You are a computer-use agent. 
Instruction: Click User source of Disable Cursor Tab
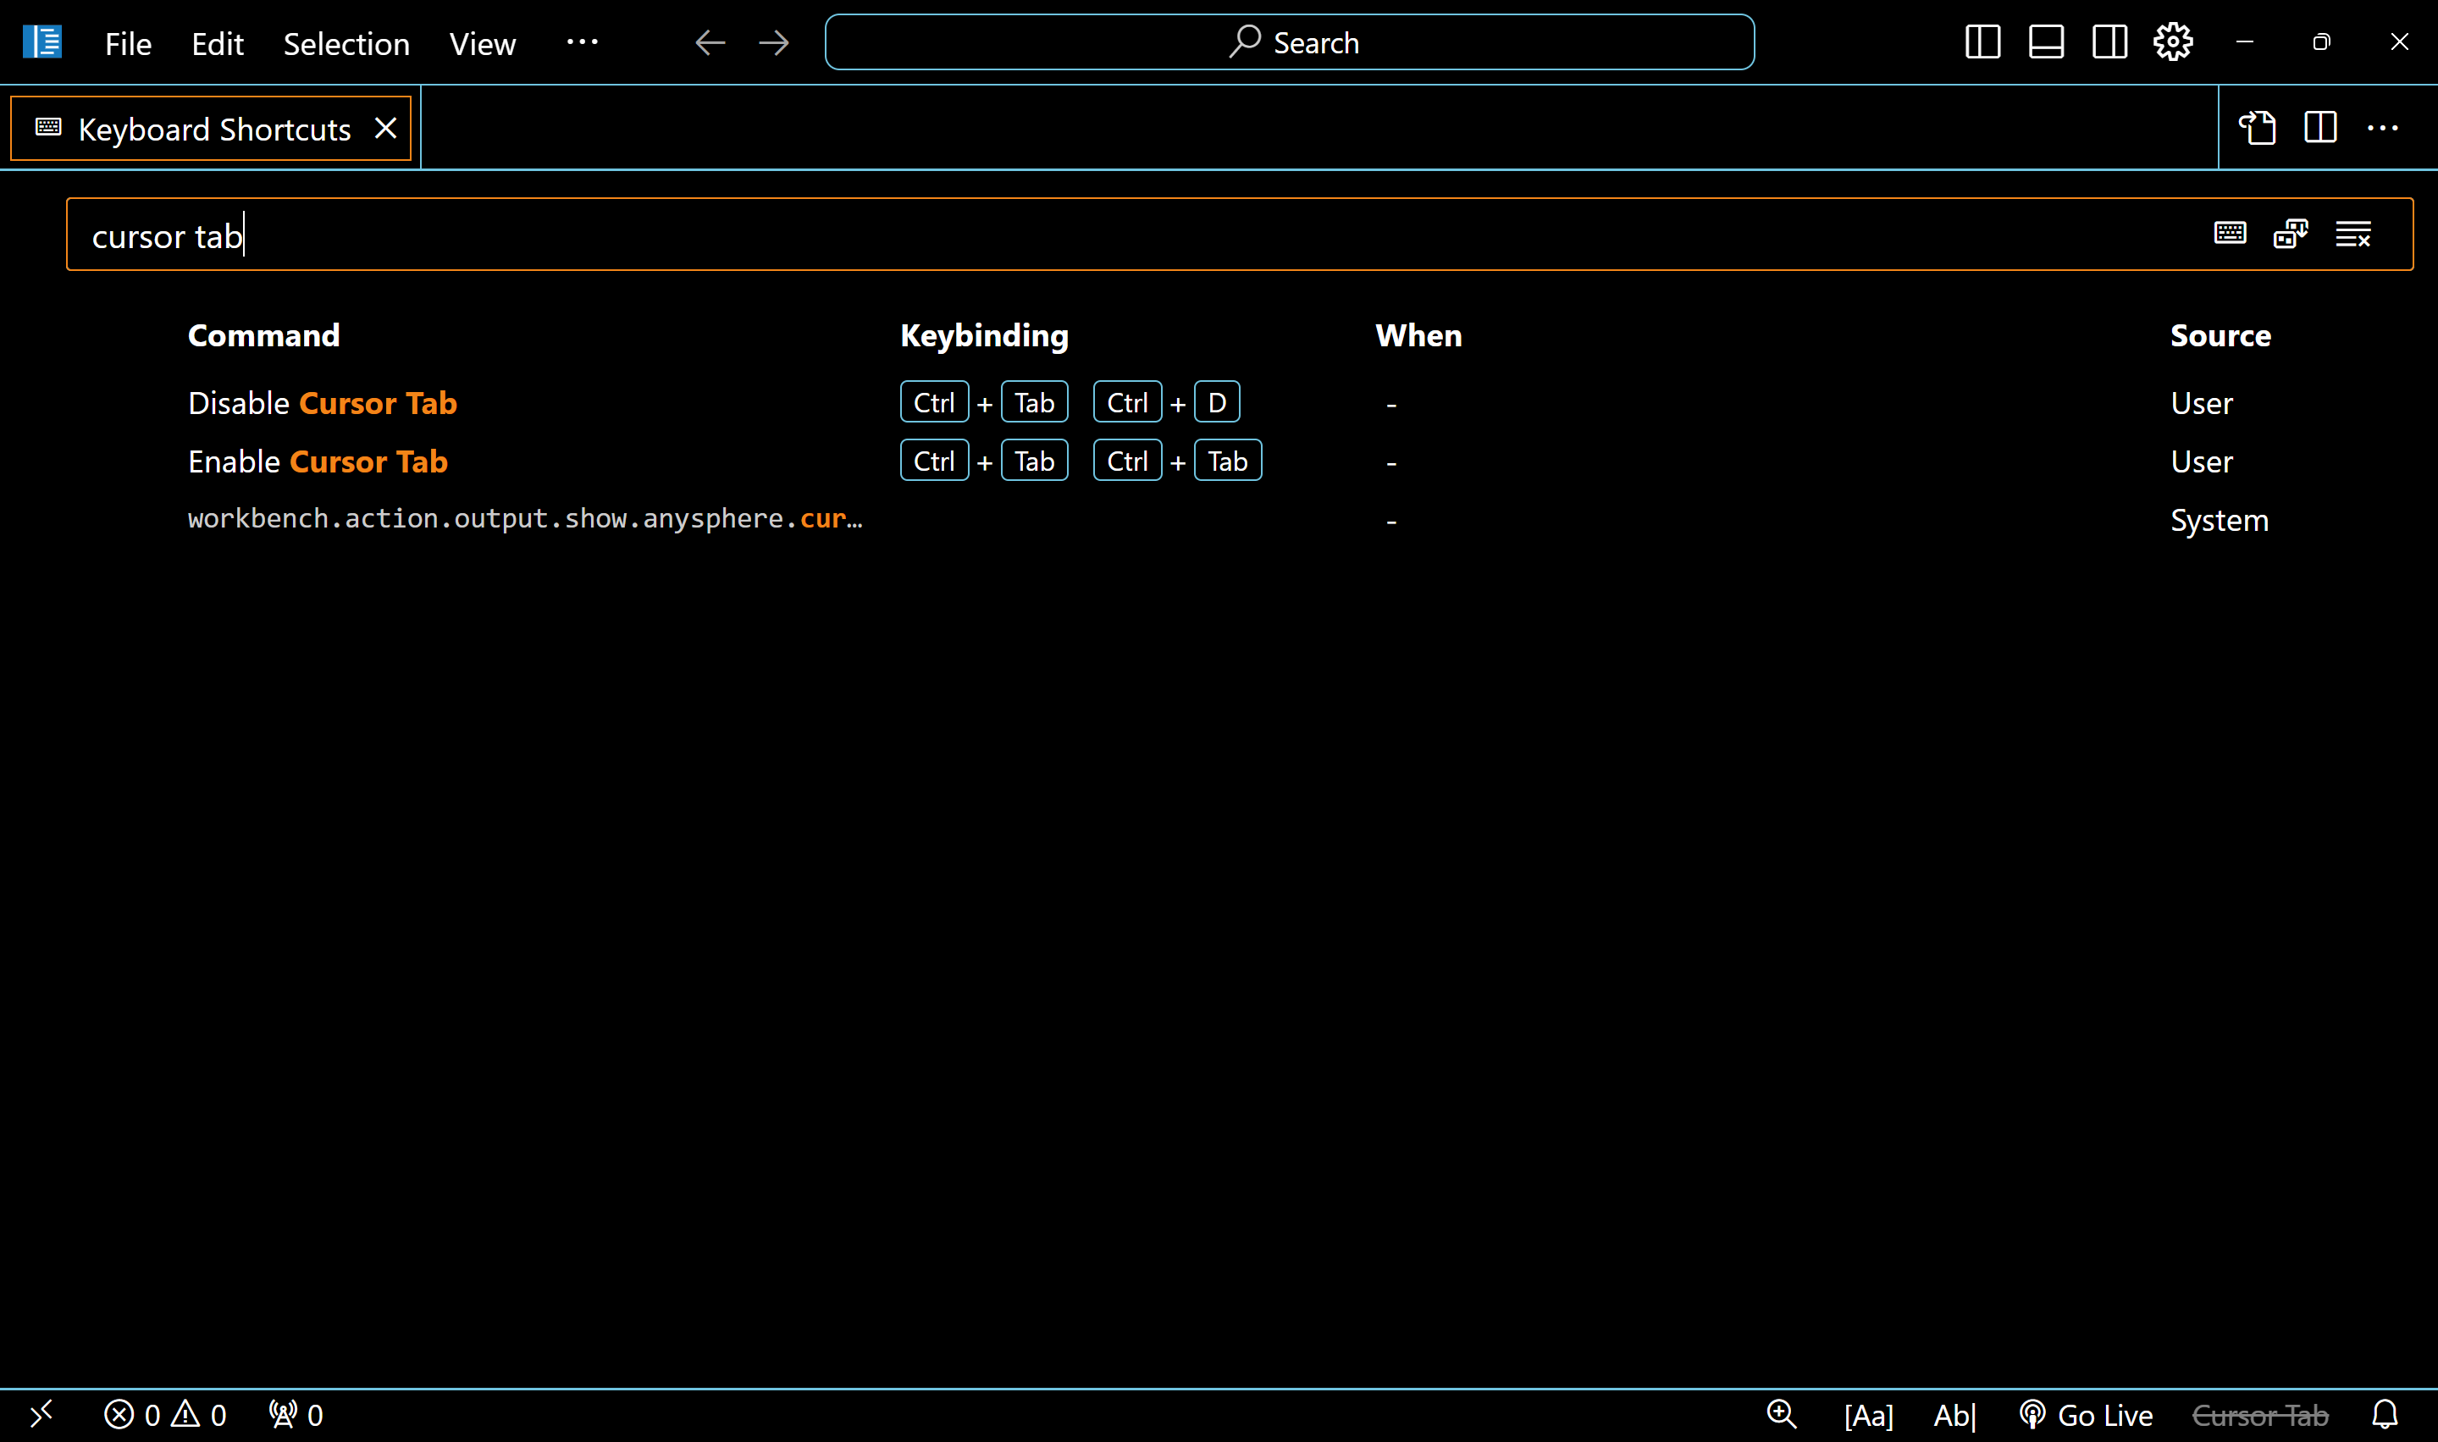pyautogui.click(x=2201, y=403)
